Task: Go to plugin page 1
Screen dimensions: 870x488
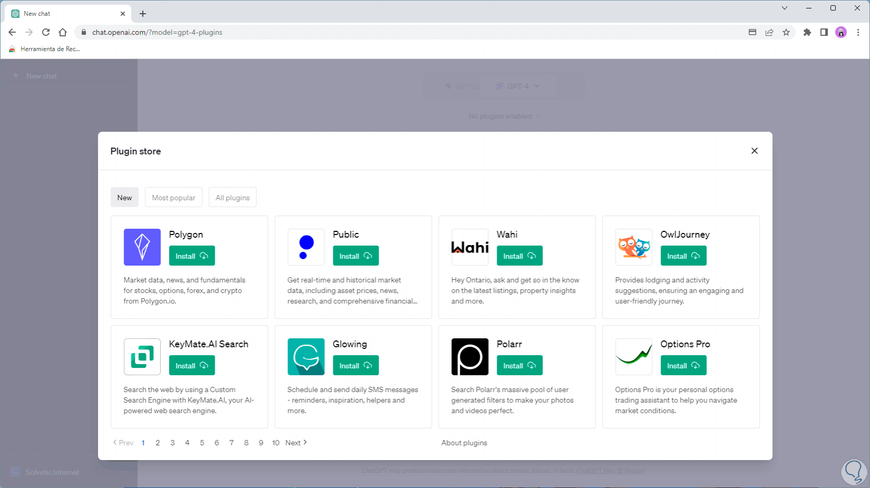Action: coord(143,443)
